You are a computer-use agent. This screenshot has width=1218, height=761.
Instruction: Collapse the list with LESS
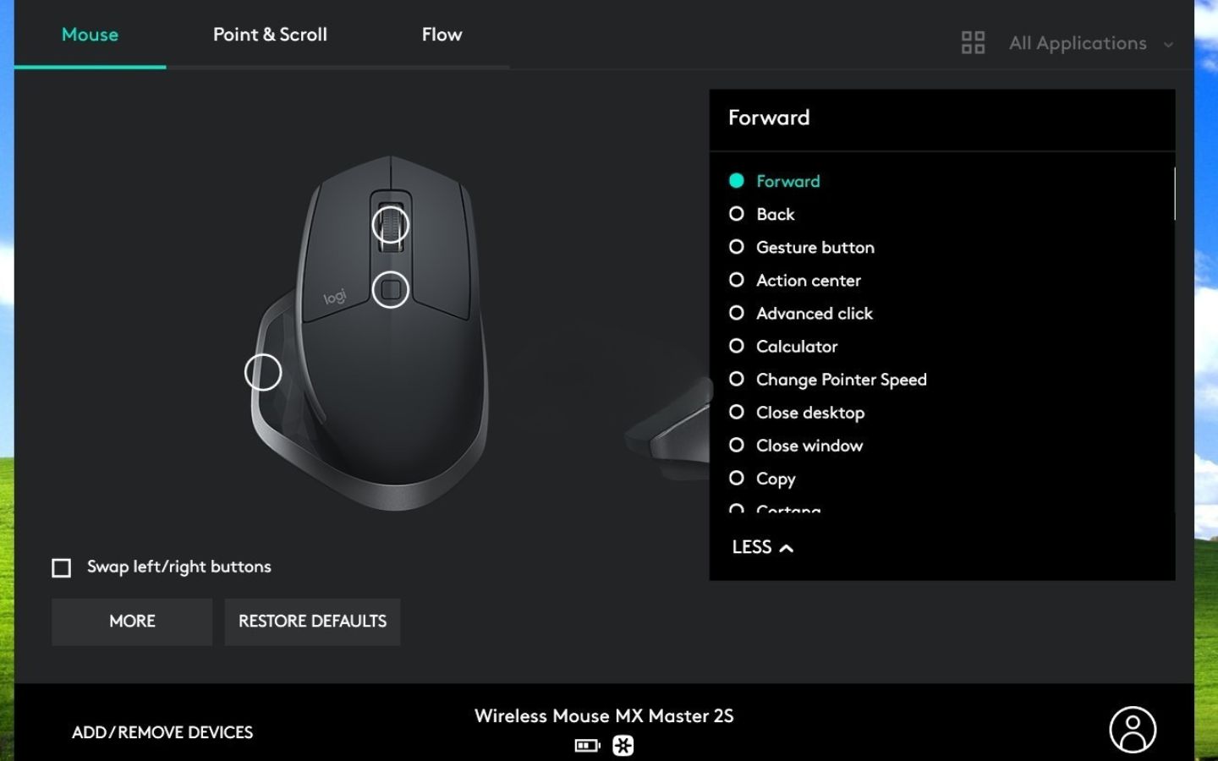762,547
